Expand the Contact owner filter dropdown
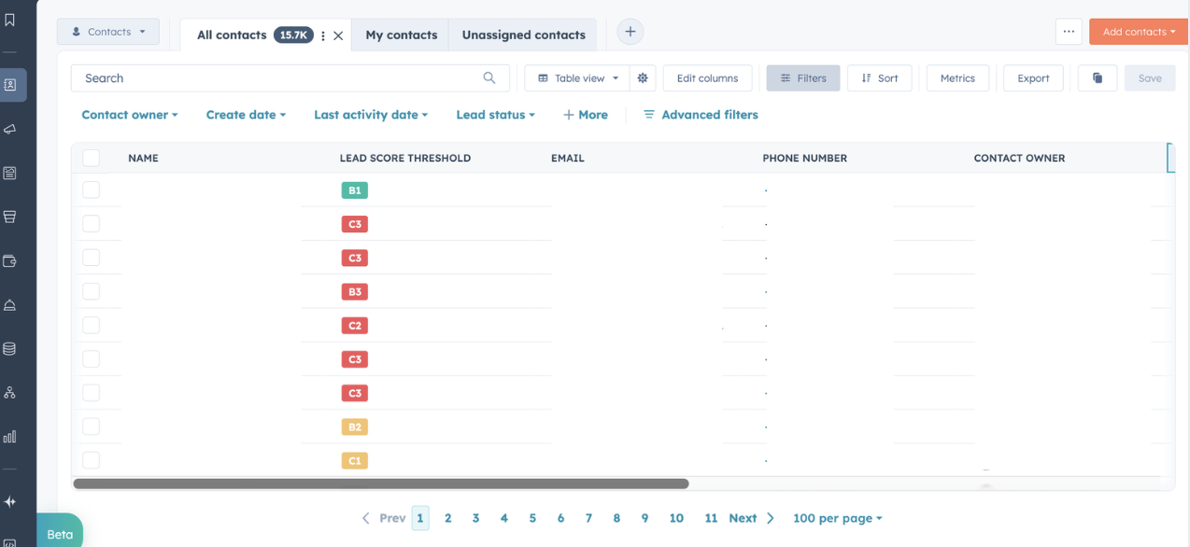The height and width of the screenshot is (547, 1190). [130, 115]
